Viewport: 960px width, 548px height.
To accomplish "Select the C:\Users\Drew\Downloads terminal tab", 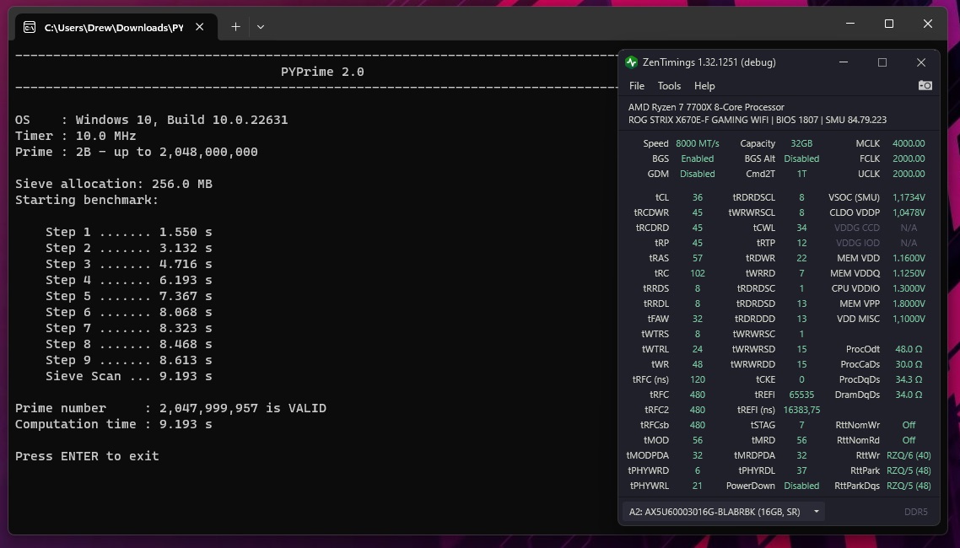I will tap(116, 27).
